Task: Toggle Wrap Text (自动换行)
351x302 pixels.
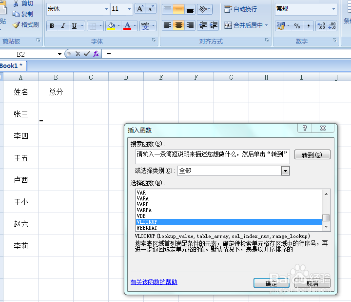Action: (x=240, y=9)
